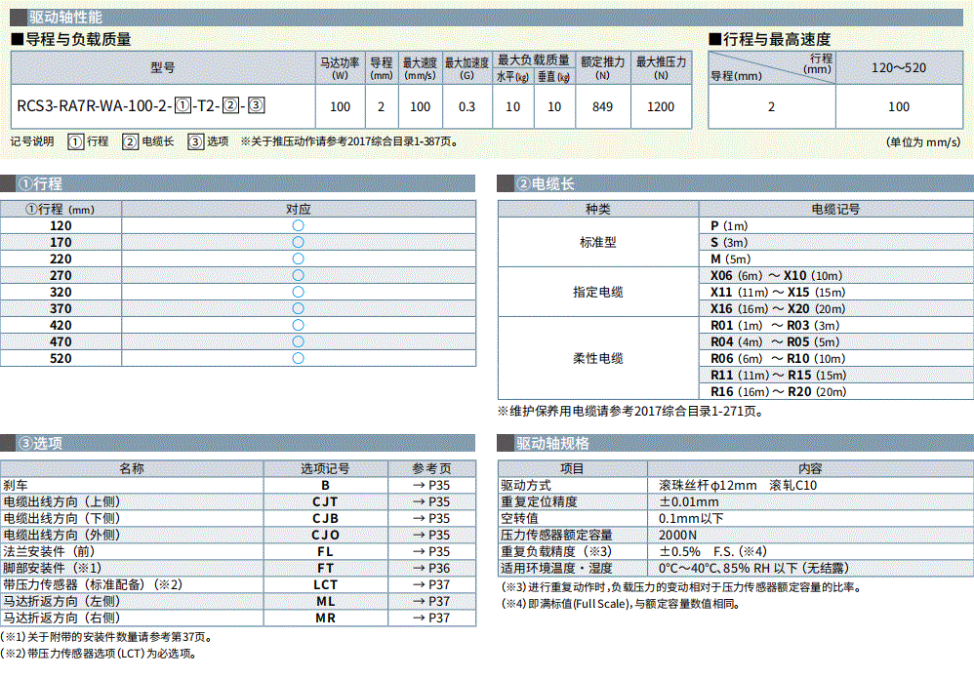Select the →P37 reference in the ML row
The width and height of the screenshot is (974, 678).
[x=431, y=601]
